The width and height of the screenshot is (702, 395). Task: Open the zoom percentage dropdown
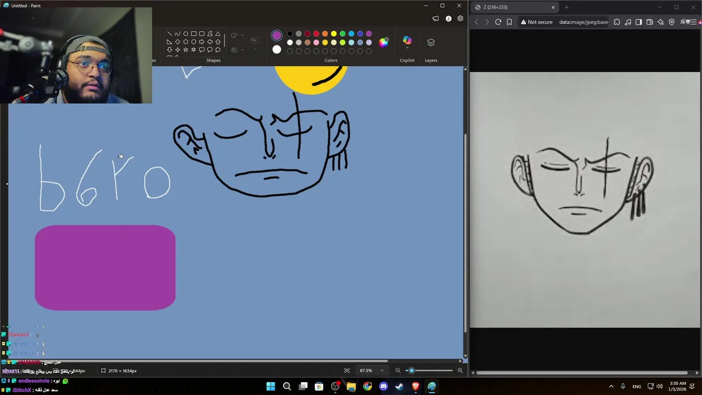(382, 371)
